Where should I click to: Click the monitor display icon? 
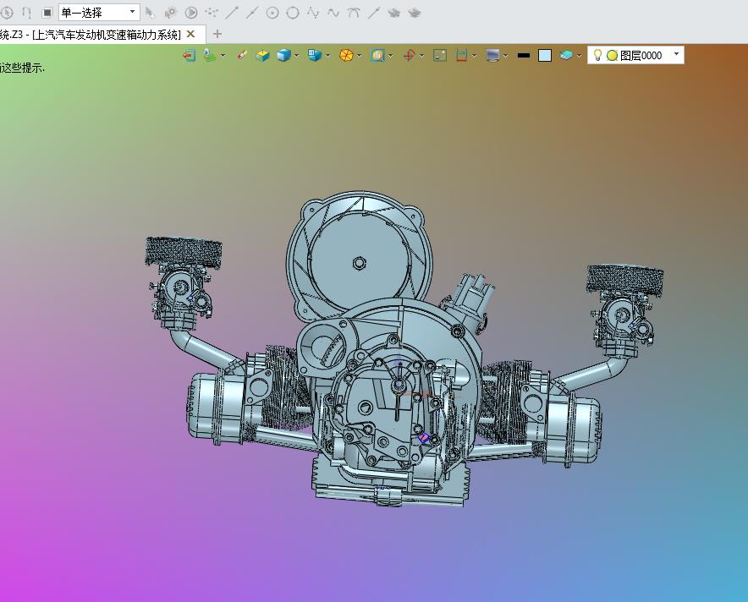tap(492, 55)
